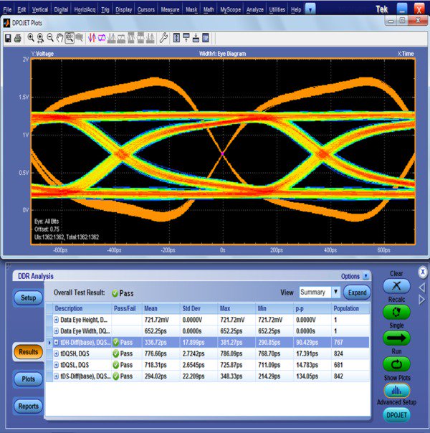
Task: Print the eye diagram plot
Action: point(18,38)
